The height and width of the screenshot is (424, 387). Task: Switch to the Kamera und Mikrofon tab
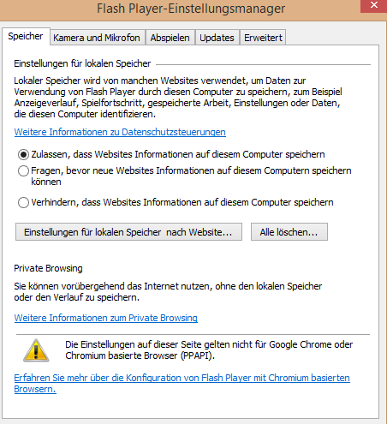tap(98, 38)
